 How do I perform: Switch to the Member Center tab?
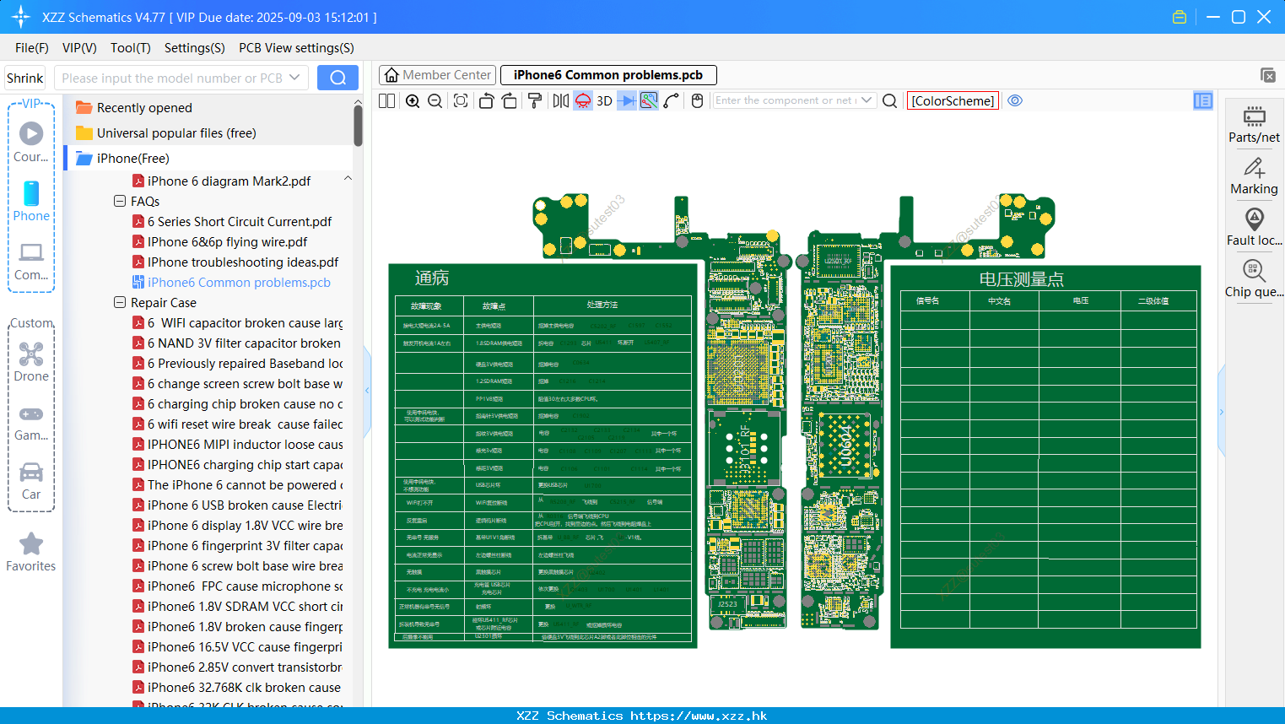[437, 75]
